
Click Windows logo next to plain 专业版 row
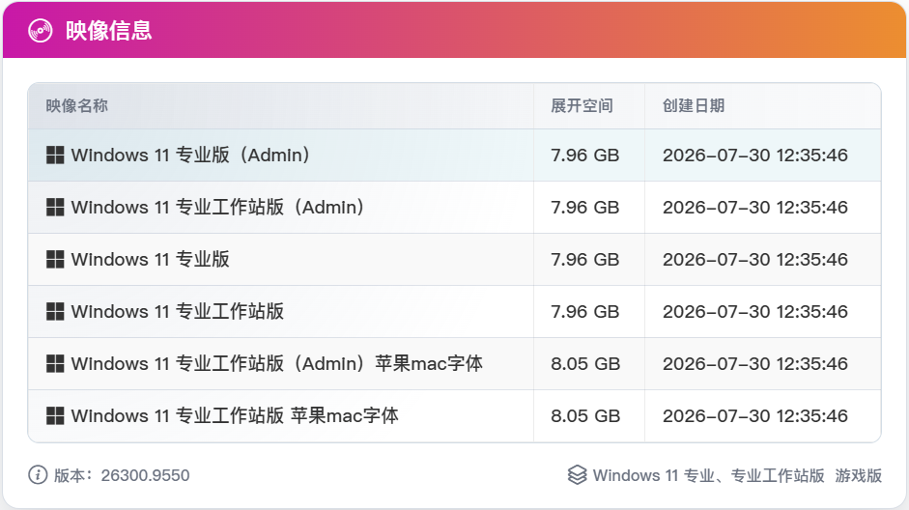[x=55, y=260]
